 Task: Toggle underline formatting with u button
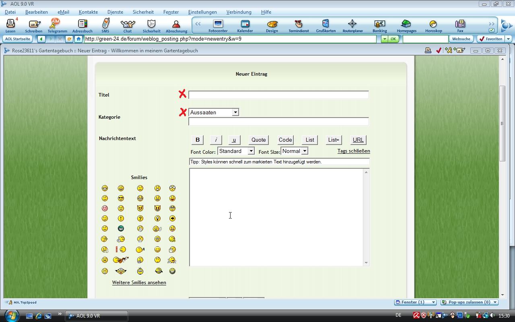pyautogui.click(x=234, y=140)
